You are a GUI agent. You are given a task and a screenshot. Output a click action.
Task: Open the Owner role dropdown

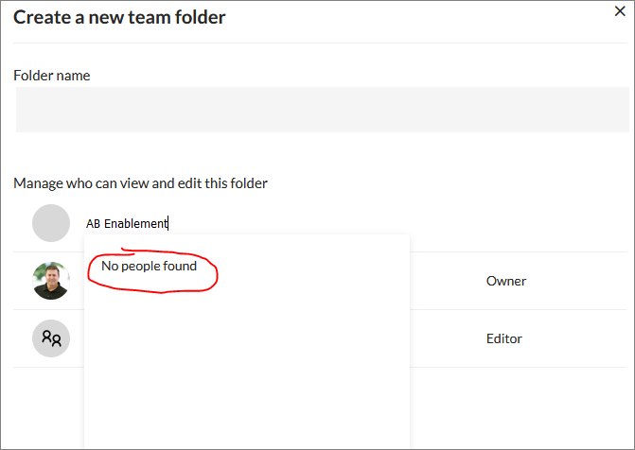pos(505,281)
